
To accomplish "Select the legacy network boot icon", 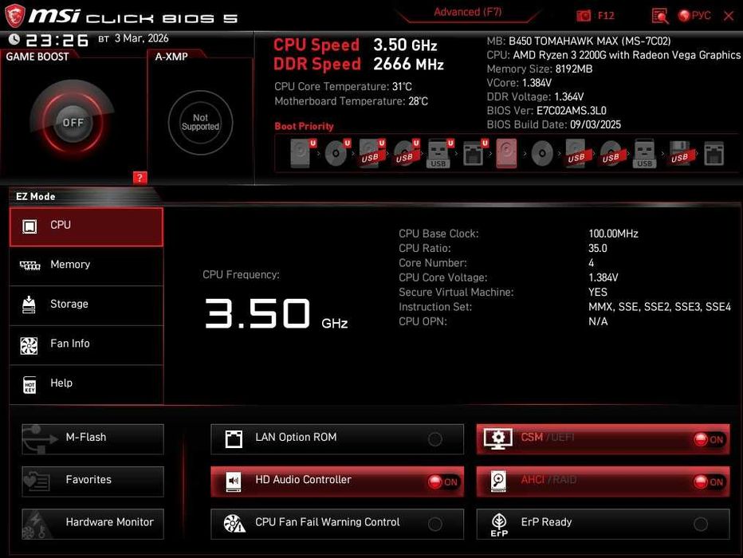I will (714, 153).
